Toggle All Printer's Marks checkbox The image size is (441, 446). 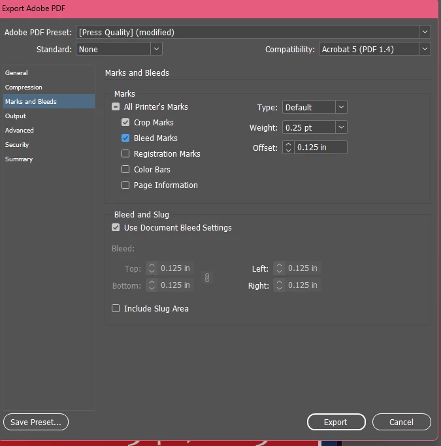(x=116, y=106)
